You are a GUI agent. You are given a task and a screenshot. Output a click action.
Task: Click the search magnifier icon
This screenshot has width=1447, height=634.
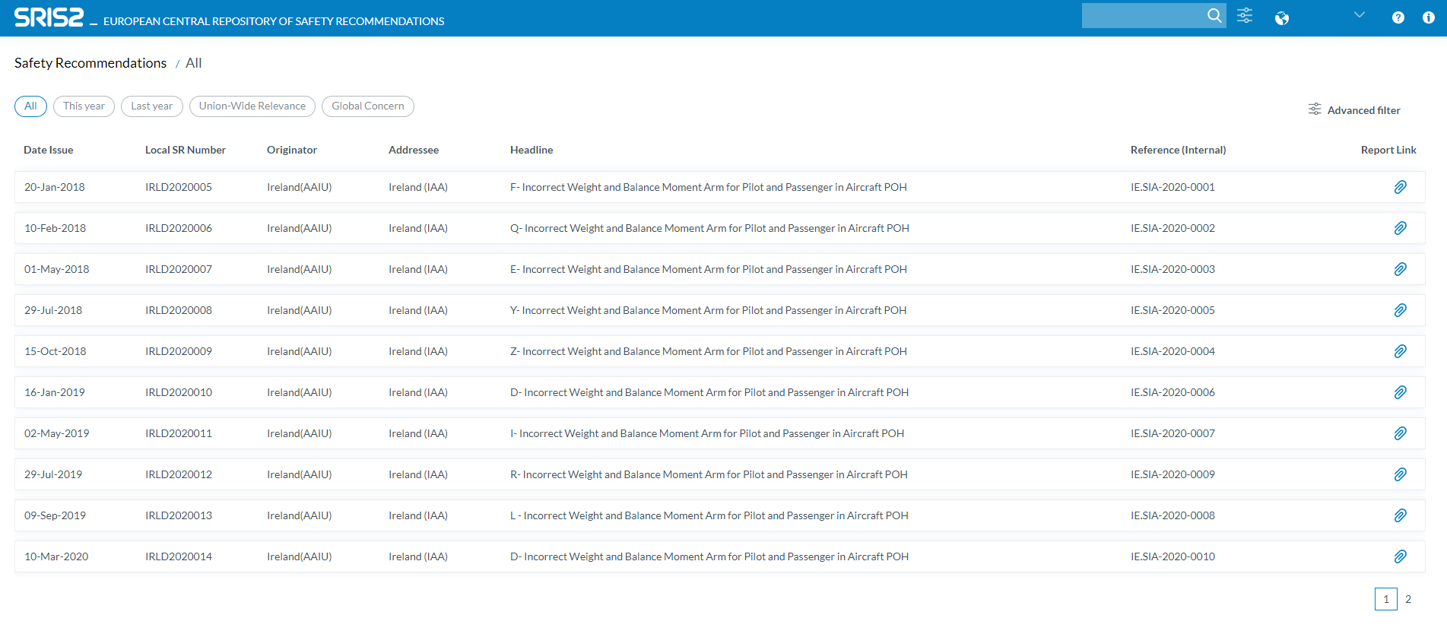[x=1214, y=15]
